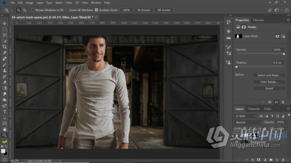The height and width of the screenshot is (163, 291).
Task: Open the Fill slider dropdown arrow
Action: 288,128
